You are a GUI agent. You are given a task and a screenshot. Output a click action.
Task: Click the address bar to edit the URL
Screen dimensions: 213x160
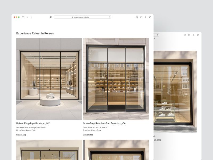pyautogui.click(x=81, y=17)
